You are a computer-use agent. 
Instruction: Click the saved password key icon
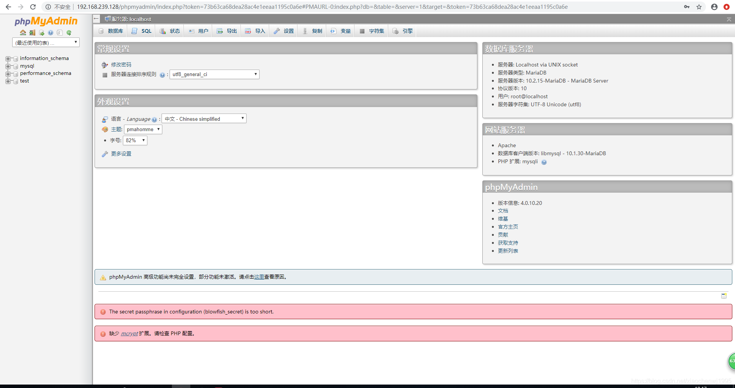point(687,7)
